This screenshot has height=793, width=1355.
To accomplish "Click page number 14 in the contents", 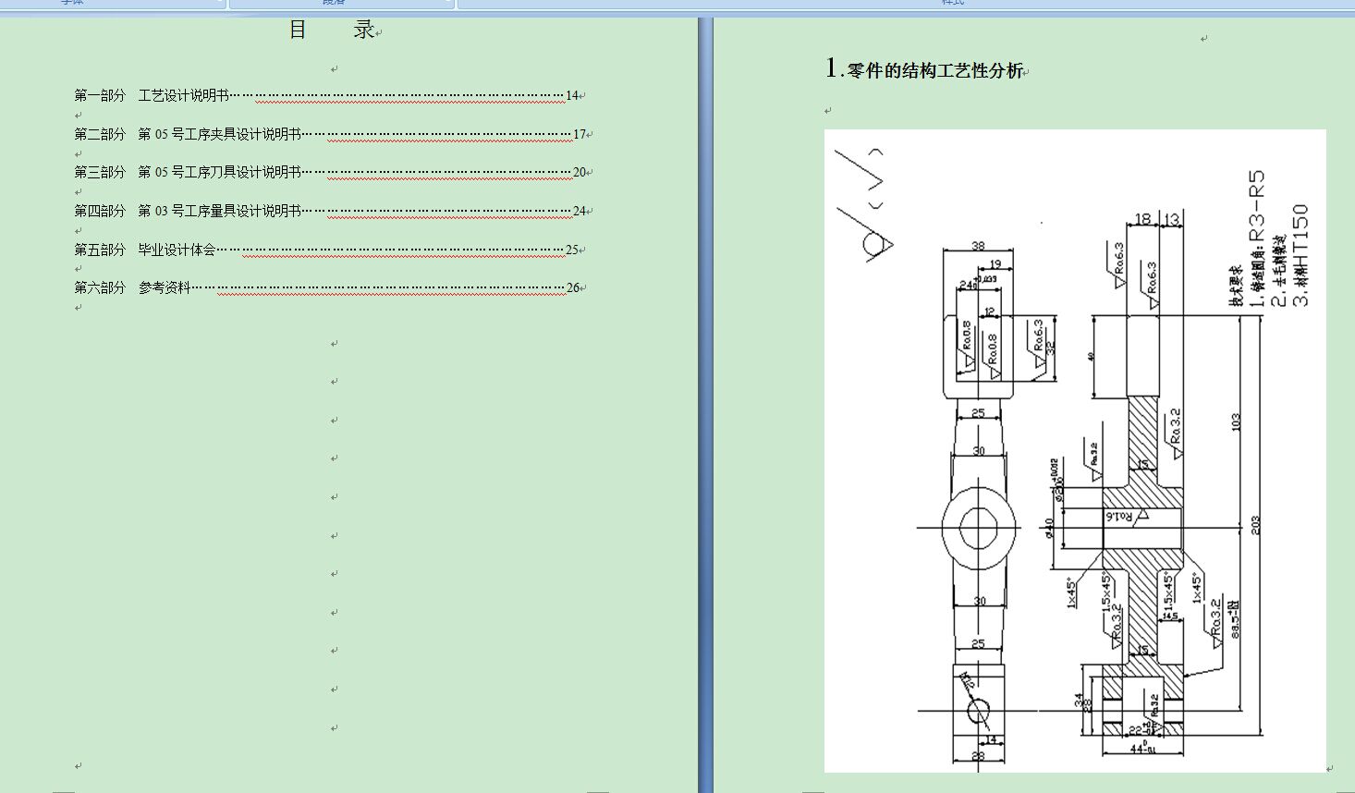I will tap(572, 95).
